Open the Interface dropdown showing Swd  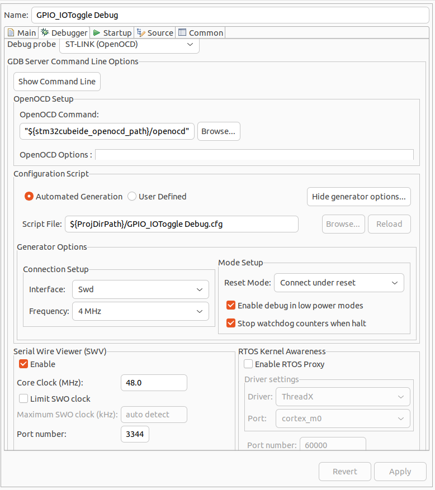(x=140, y=289)
